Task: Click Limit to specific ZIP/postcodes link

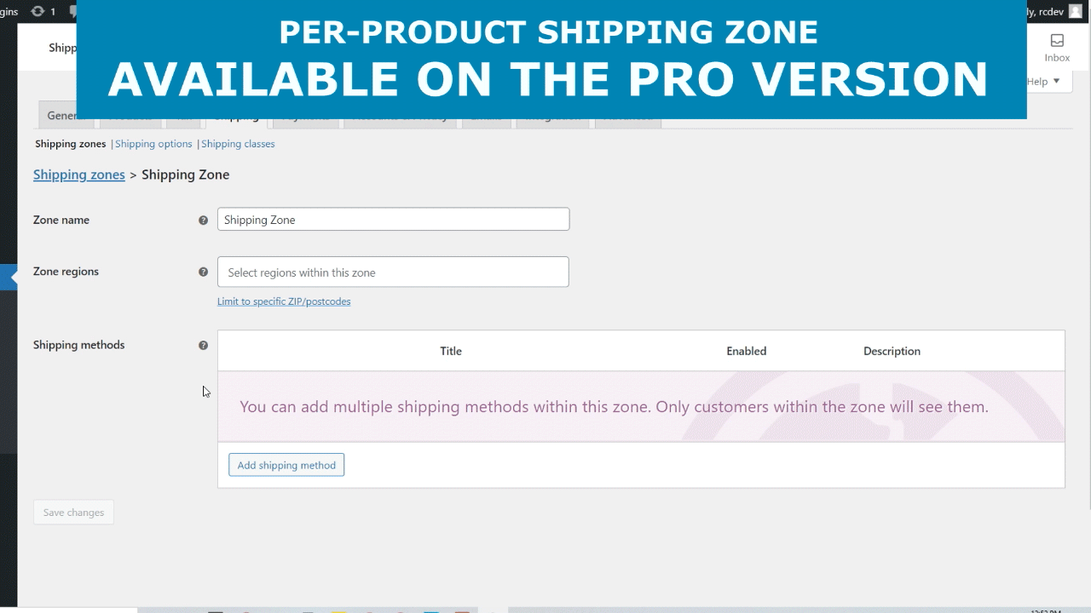Action: click(284, 301)
